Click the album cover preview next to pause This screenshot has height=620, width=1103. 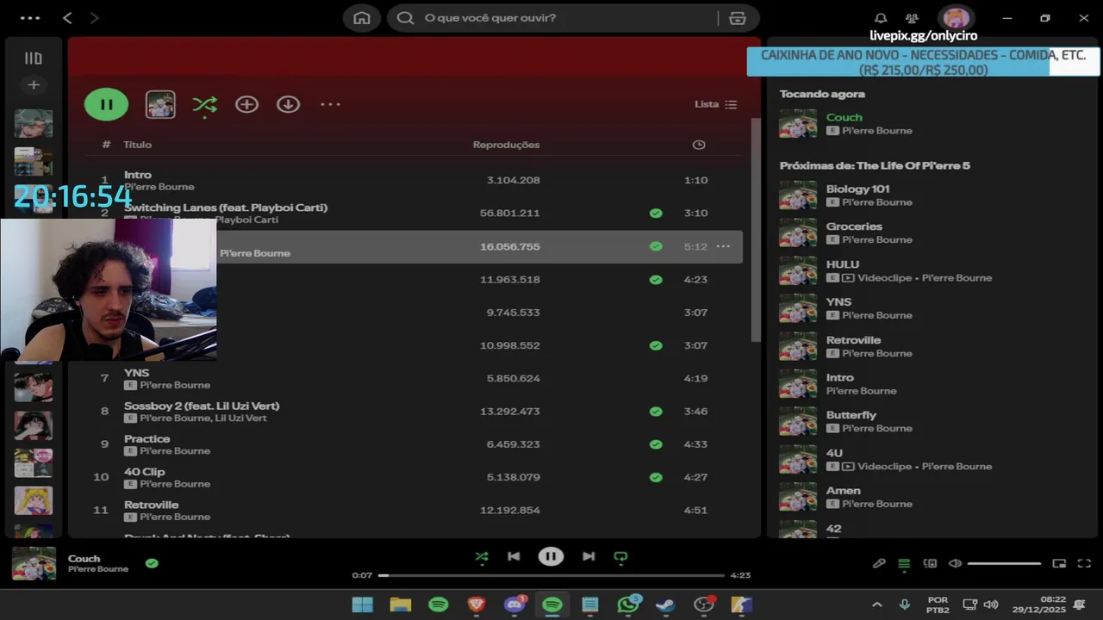(x=160, y=104)
